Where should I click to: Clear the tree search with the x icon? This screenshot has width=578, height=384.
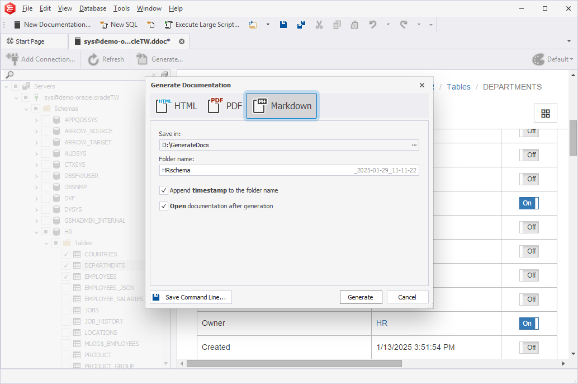[x=154, y=75]
